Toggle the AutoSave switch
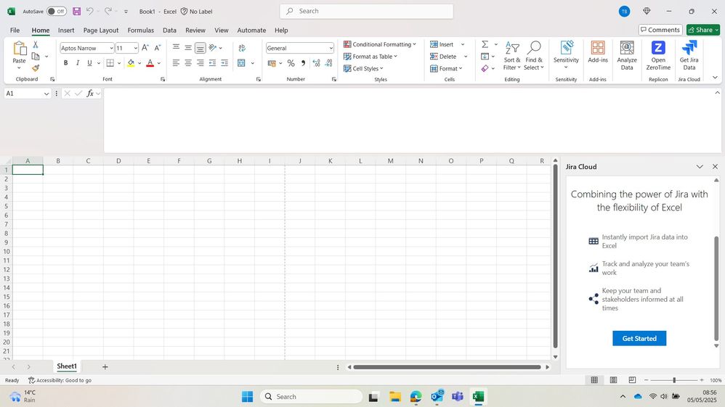 (x=57, y=11)
